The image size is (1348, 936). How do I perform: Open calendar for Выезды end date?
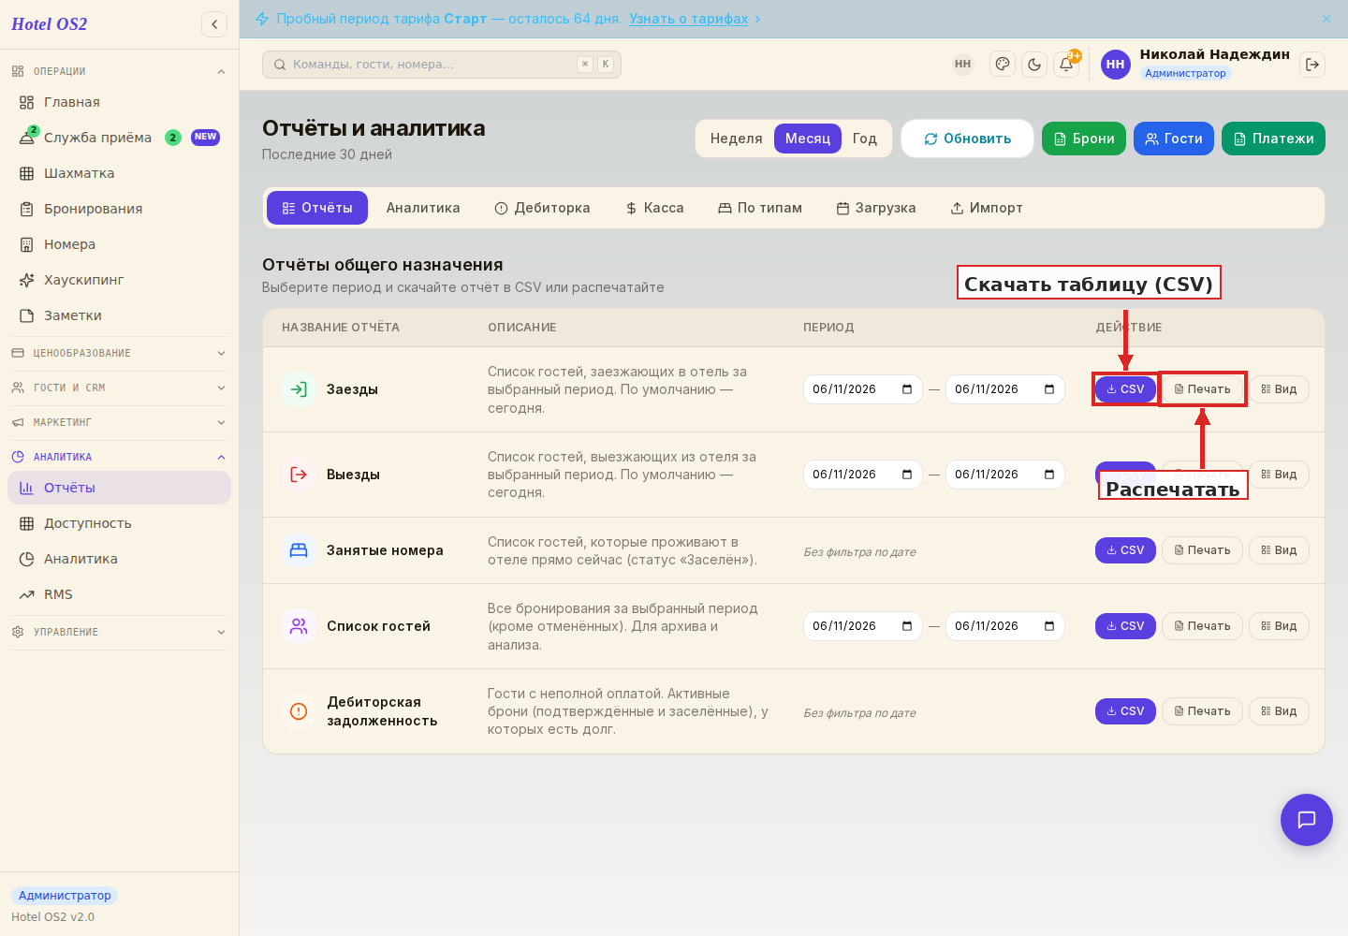pyautogui.click(x=1049, y=475)
